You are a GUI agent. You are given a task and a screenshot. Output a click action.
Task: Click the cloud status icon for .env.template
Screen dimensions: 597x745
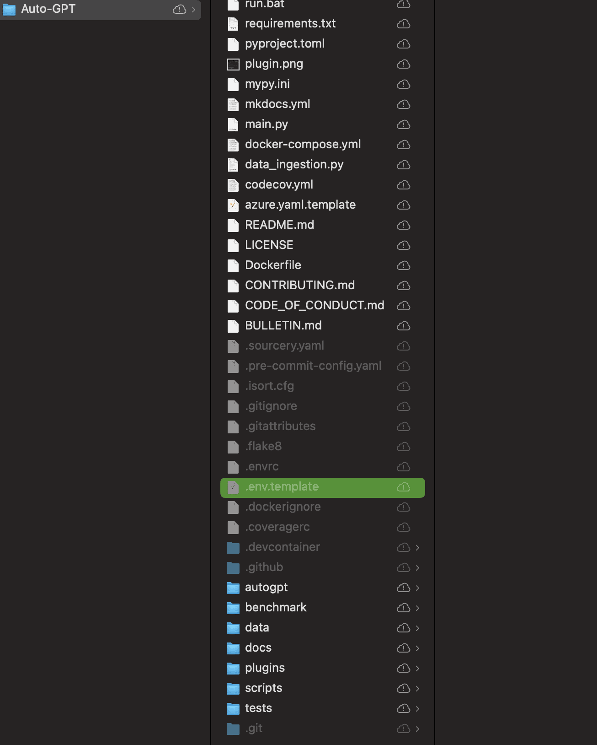403,487
